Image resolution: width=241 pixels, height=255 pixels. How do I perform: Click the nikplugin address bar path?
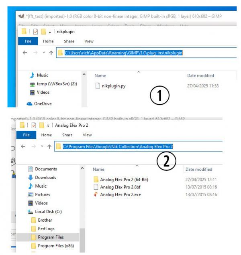point(124,53)
